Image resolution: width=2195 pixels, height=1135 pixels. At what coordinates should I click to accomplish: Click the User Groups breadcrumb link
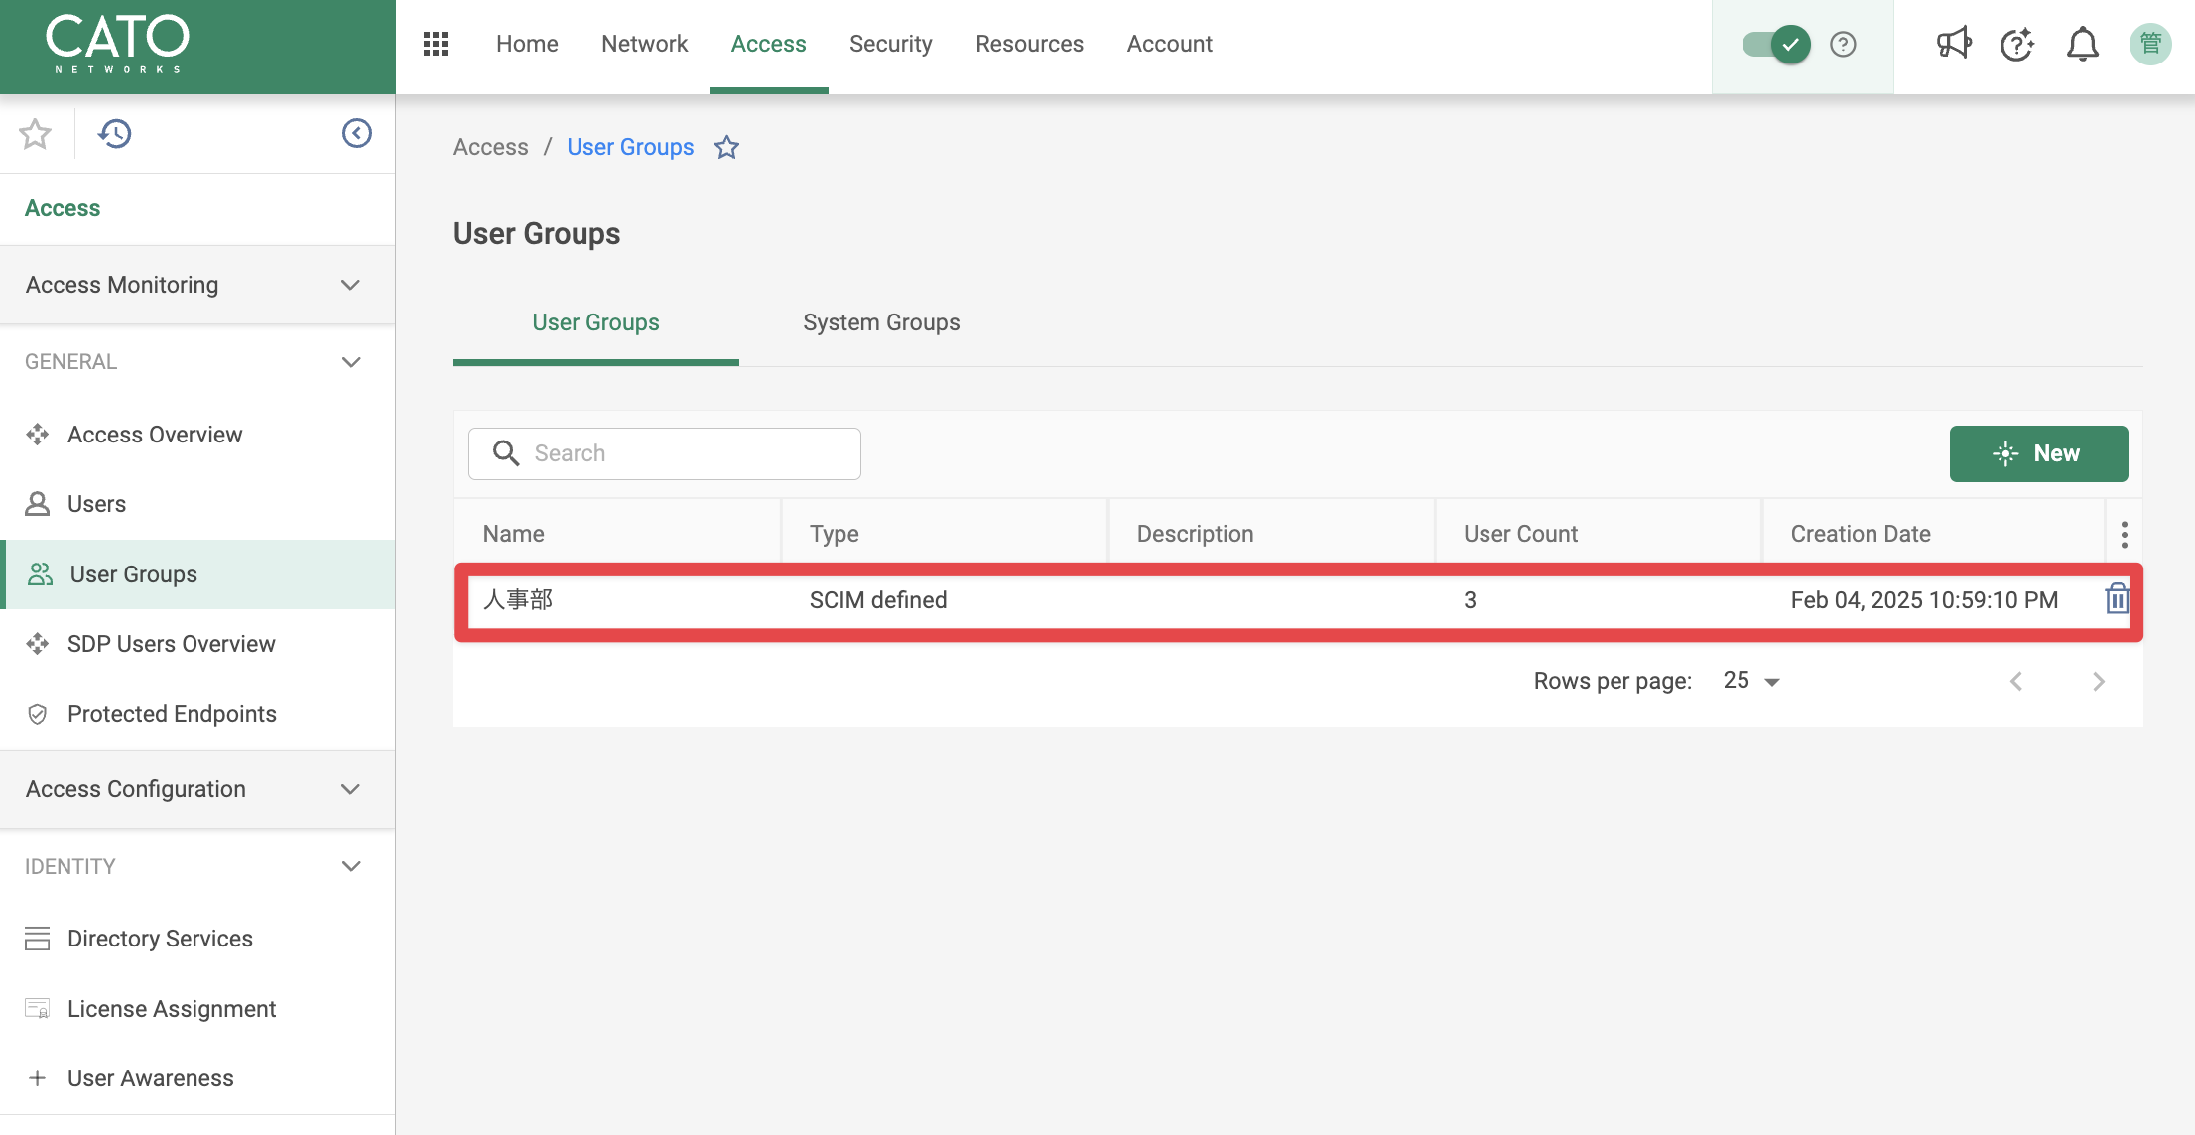[630, 147]
